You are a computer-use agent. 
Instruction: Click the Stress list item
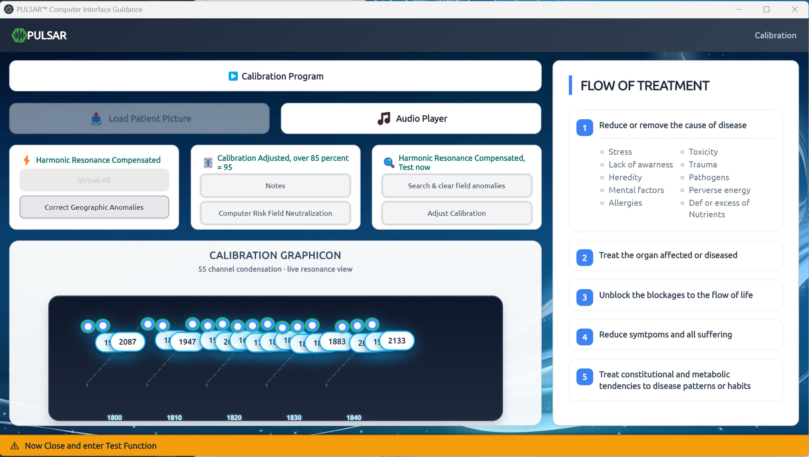620,152
